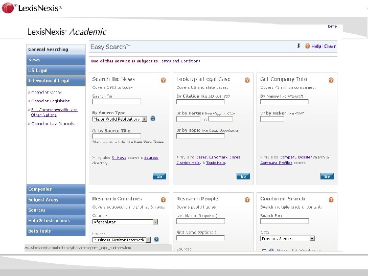Open help for Research Countries panel
This screenshot has width=368, height=276.
[x=163, y=200]
